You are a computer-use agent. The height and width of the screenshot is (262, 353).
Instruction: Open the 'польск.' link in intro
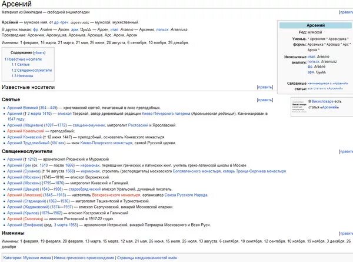(162, 29)
